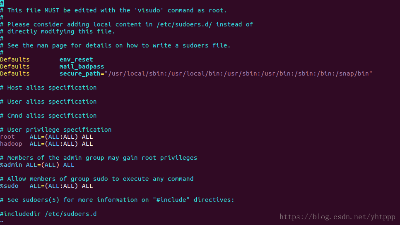Click '#includedir /etc/sudoers.d' directive line
This screenshot has height=225, width=400.
[48, 214]
